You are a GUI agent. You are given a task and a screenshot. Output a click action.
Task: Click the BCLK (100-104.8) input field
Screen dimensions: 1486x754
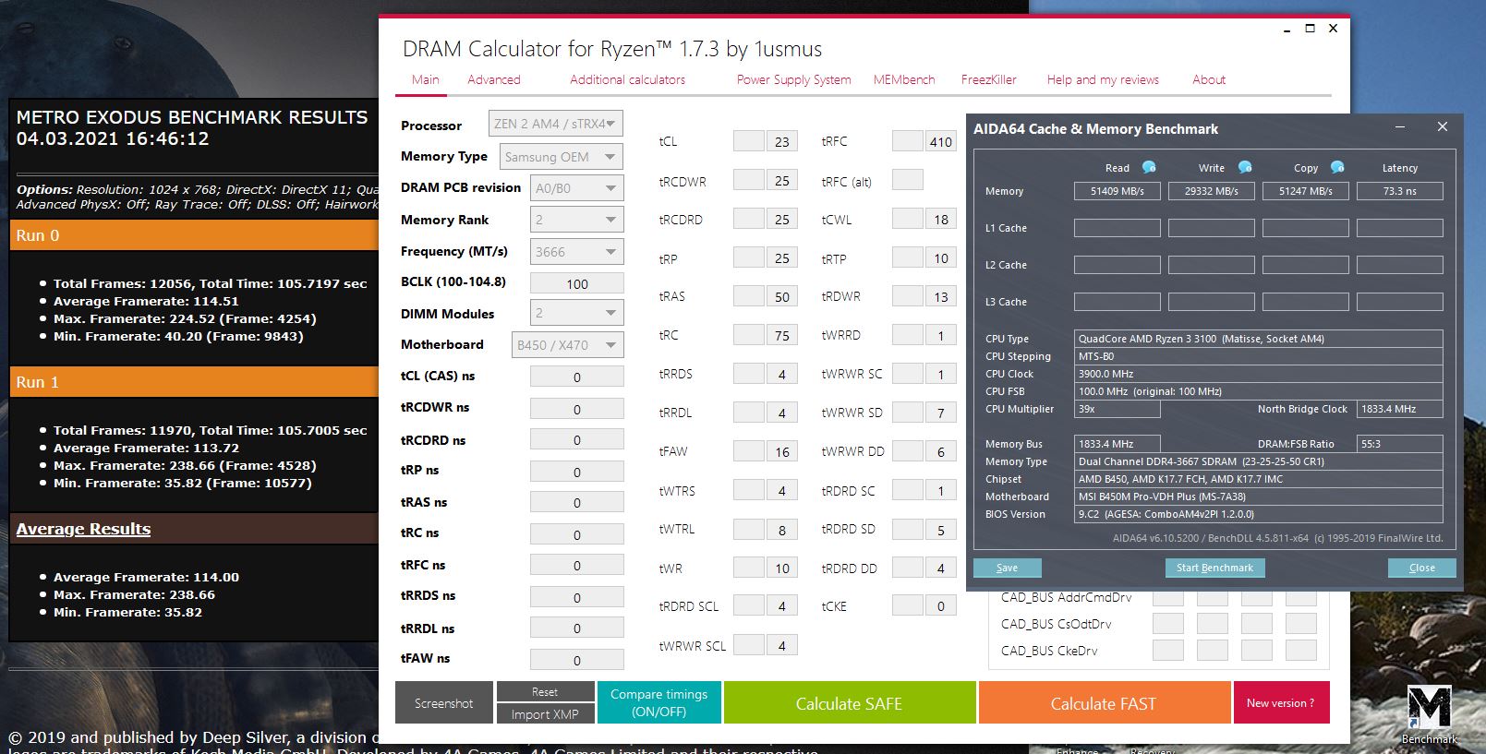coord(577,283)
